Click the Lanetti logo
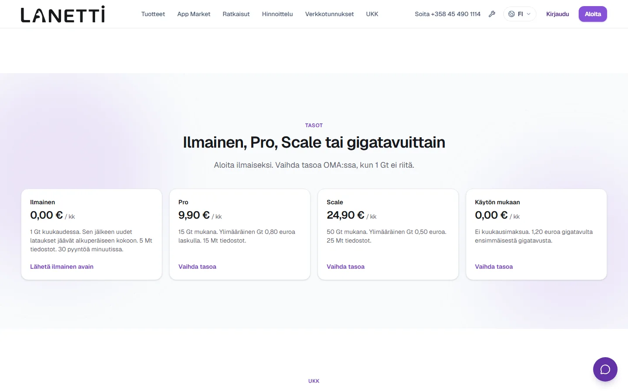628x392 pixels. coord(63,14)
